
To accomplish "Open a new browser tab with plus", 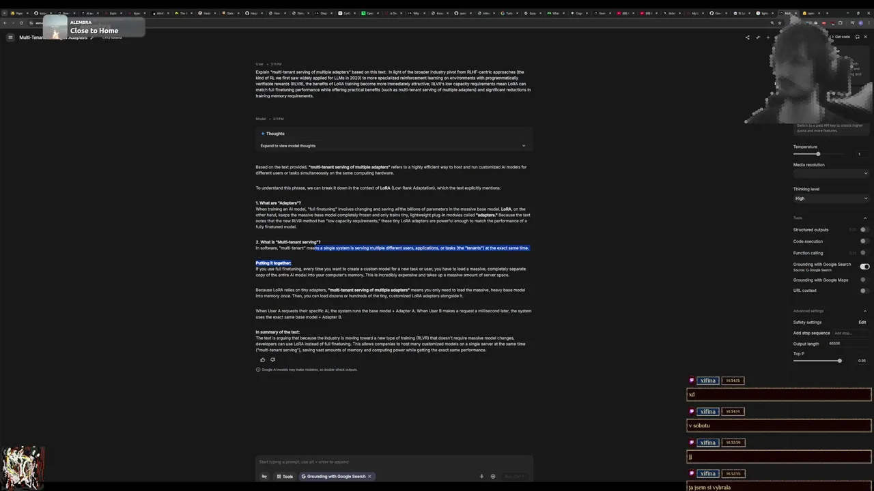I will pyautogui.click(x=827, y=13).
